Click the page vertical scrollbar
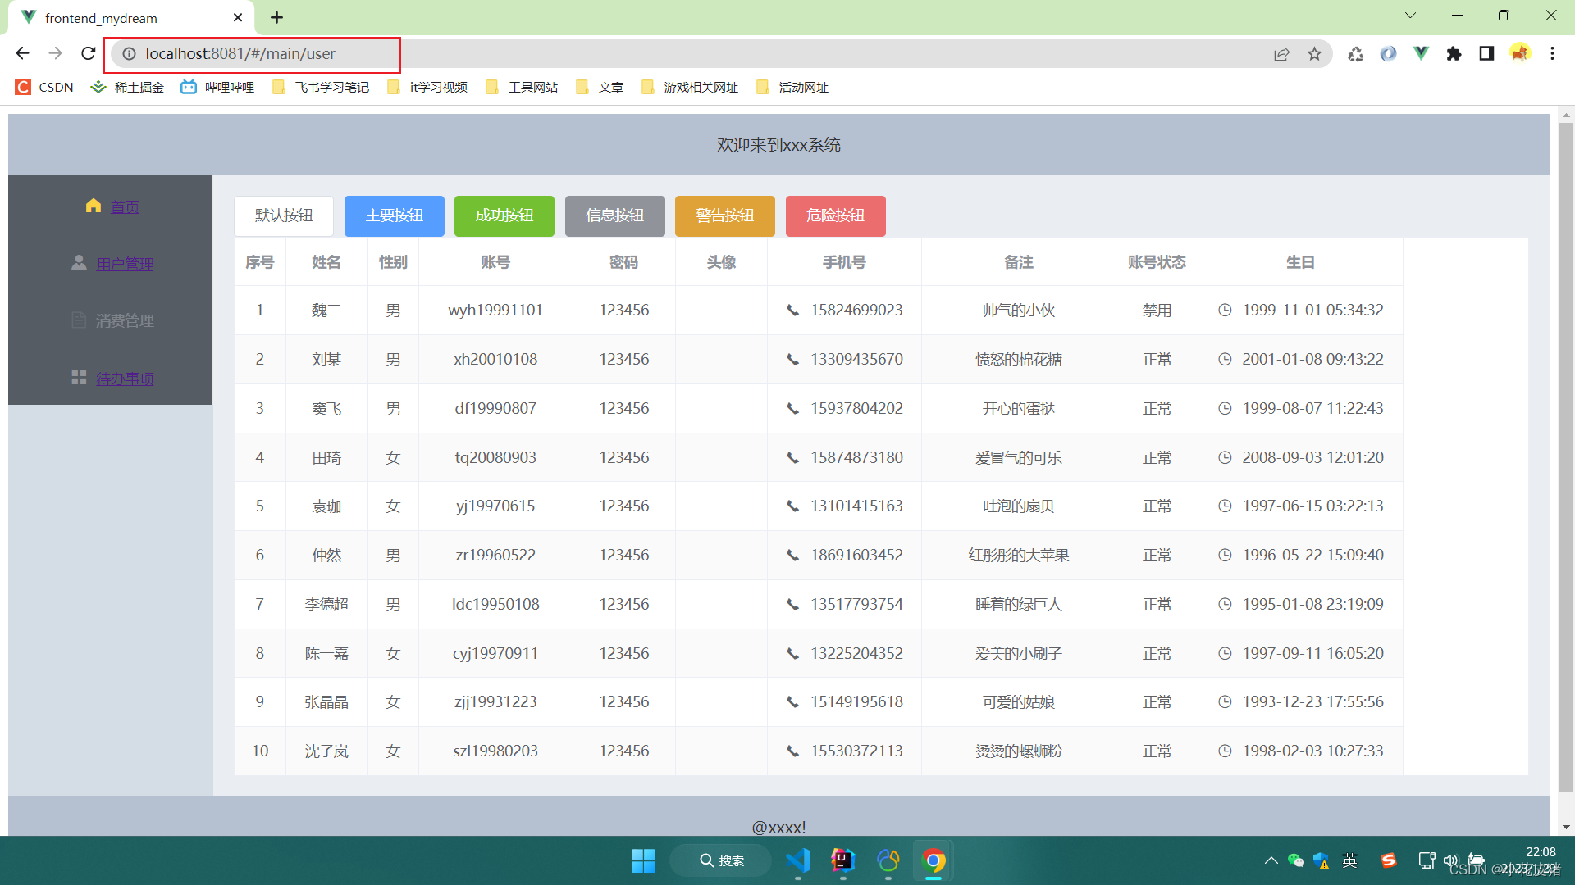This screenshot has height=885, width=1575. coord(1566,459)
